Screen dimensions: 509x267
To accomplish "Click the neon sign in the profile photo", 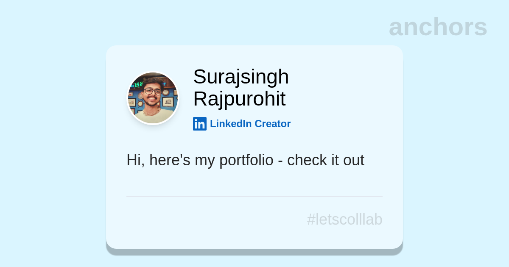I will pyautogui.click(x=137, y=84).
